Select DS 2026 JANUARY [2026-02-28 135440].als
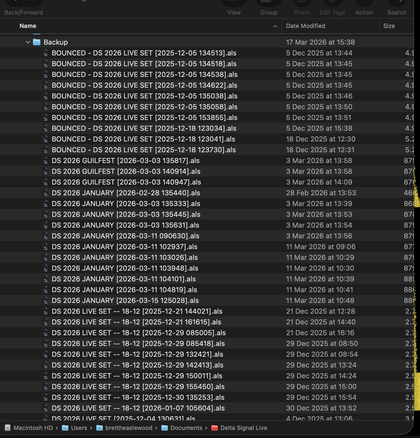Screen dimensions: 420x438 (126, 193)
